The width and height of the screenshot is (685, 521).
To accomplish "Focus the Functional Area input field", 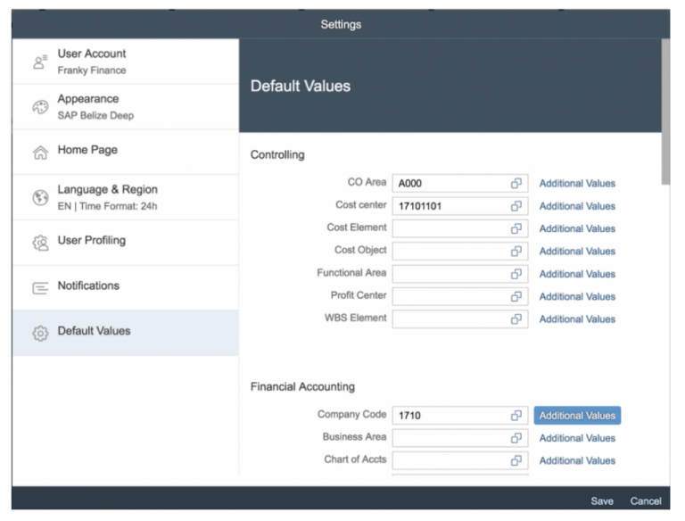I will coord(450,274).
